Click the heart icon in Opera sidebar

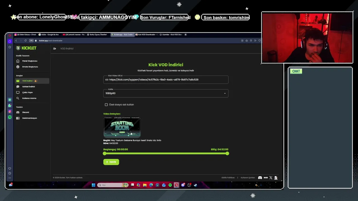point(10,169)
